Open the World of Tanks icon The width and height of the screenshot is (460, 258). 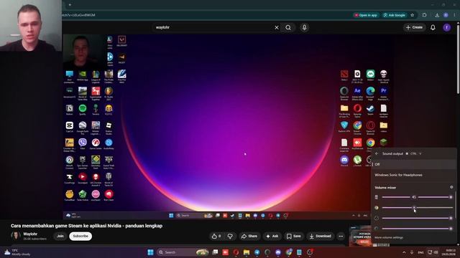point(109,179)
